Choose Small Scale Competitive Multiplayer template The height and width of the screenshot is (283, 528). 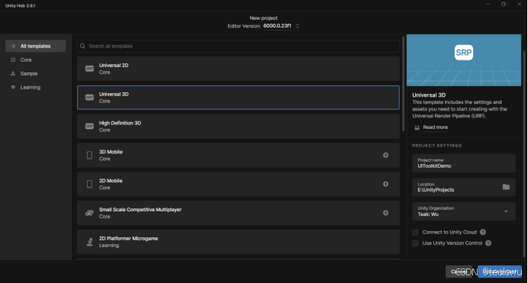click(238, 213)
